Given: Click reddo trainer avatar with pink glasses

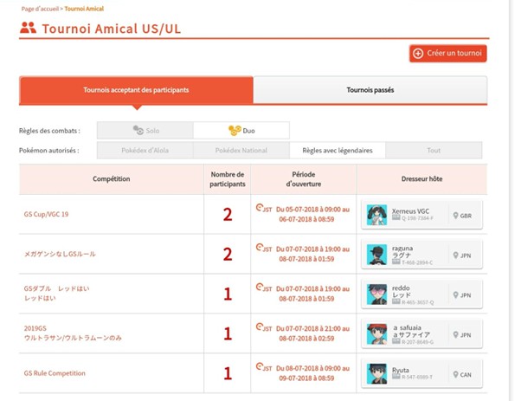Looking at the screenshot, I should tap(376, 294).
